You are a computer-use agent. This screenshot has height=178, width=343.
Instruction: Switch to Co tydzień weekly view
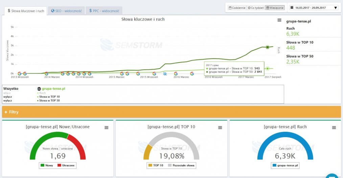[x=255, y=8]
